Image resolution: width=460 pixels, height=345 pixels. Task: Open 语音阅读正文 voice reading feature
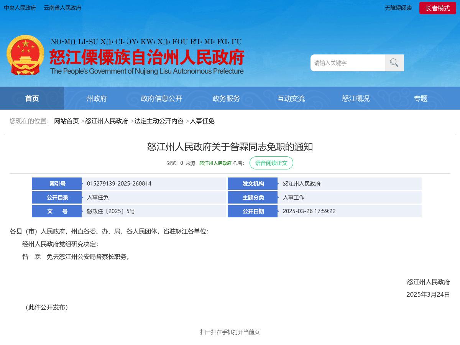click(x=271, y=163)
